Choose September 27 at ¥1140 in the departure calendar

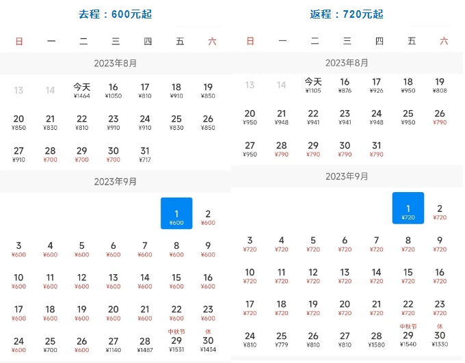(114, 345)
